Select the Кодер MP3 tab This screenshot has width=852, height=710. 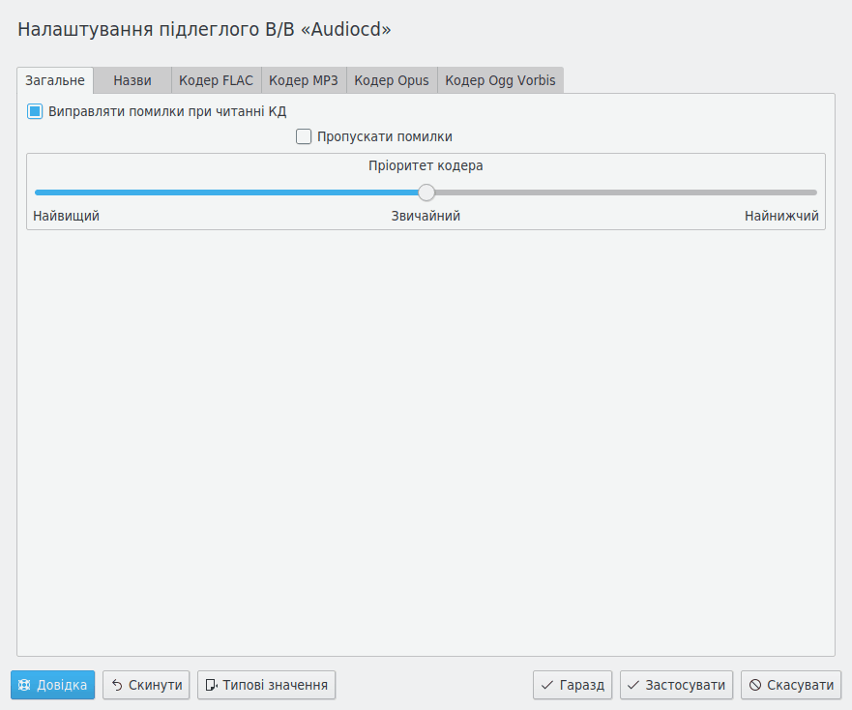pyautogui.click(x=303, y=80)
